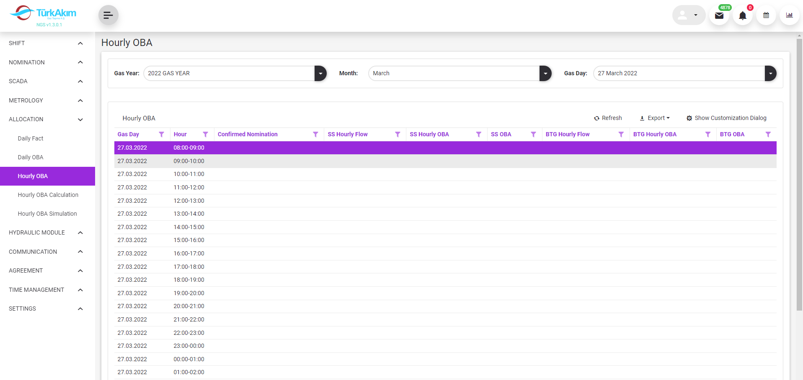
Task: Click the Refresh button
Action: (608, 118)
